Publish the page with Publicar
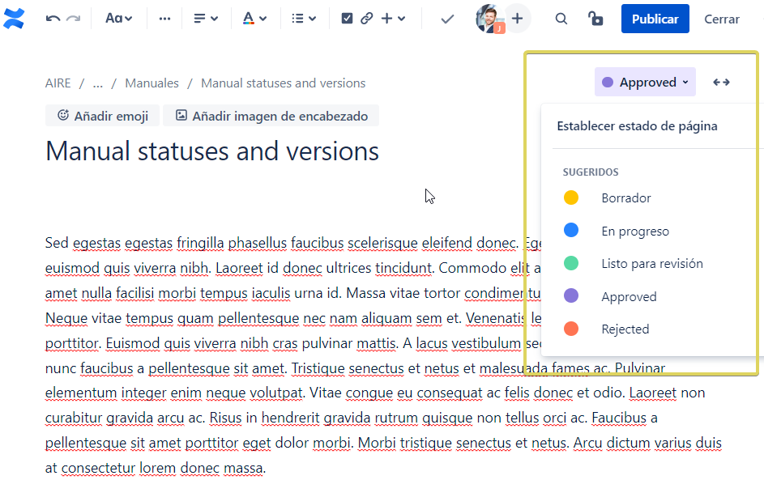764x480 pixels. coord(655,18)
